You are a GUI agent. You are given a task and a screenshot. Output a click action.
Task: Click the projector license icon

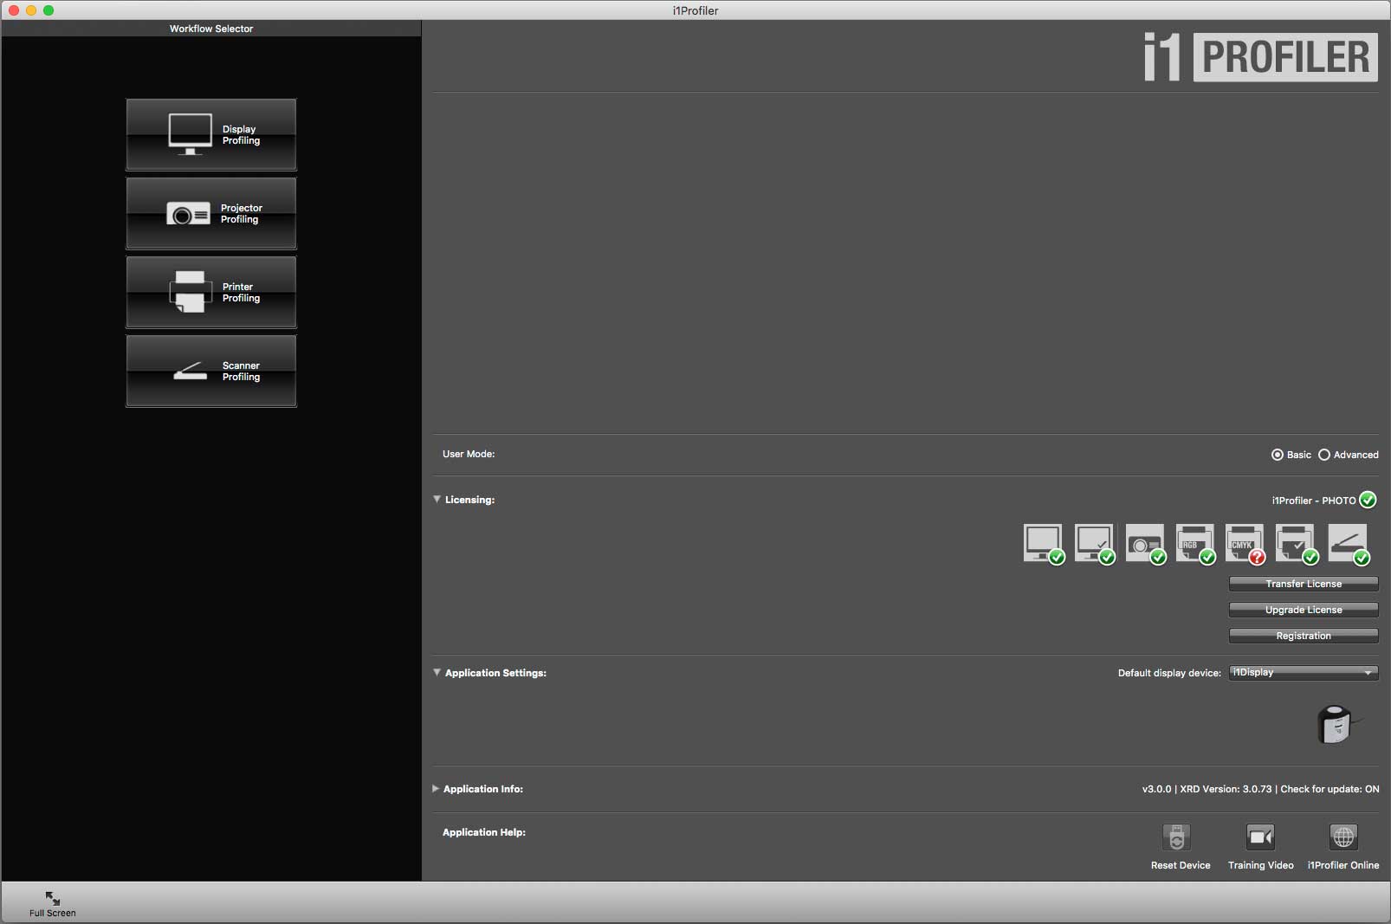pos(1145,544)
